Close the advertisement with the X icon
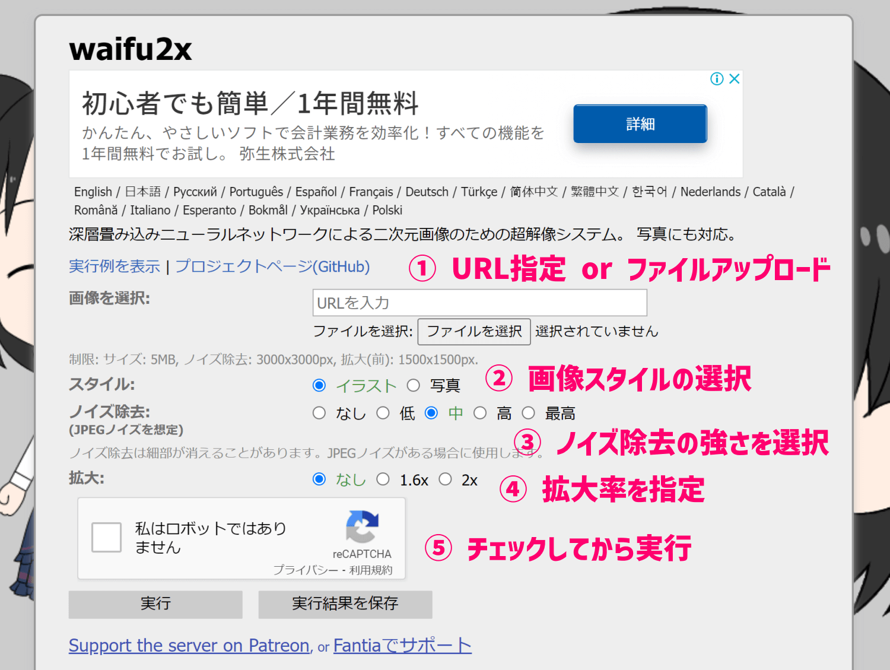The image size is (890, 670). [x=734, y=79]
